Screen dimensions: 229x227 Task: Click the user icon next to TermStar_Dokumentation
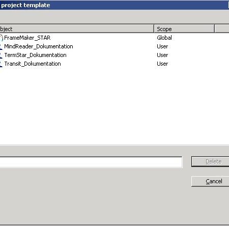pos(1,55)
